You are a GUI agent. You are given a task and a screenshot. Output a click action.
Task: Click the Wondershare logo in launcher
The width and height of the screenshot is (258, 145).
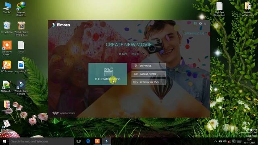point(64,113)
